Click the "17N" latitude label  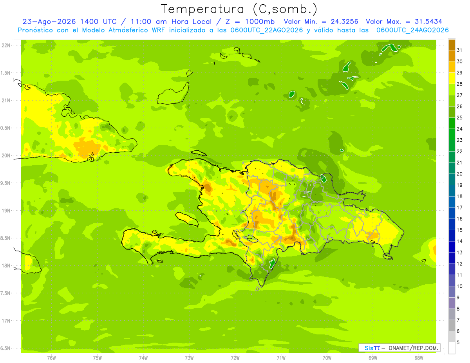click(6, 321)
